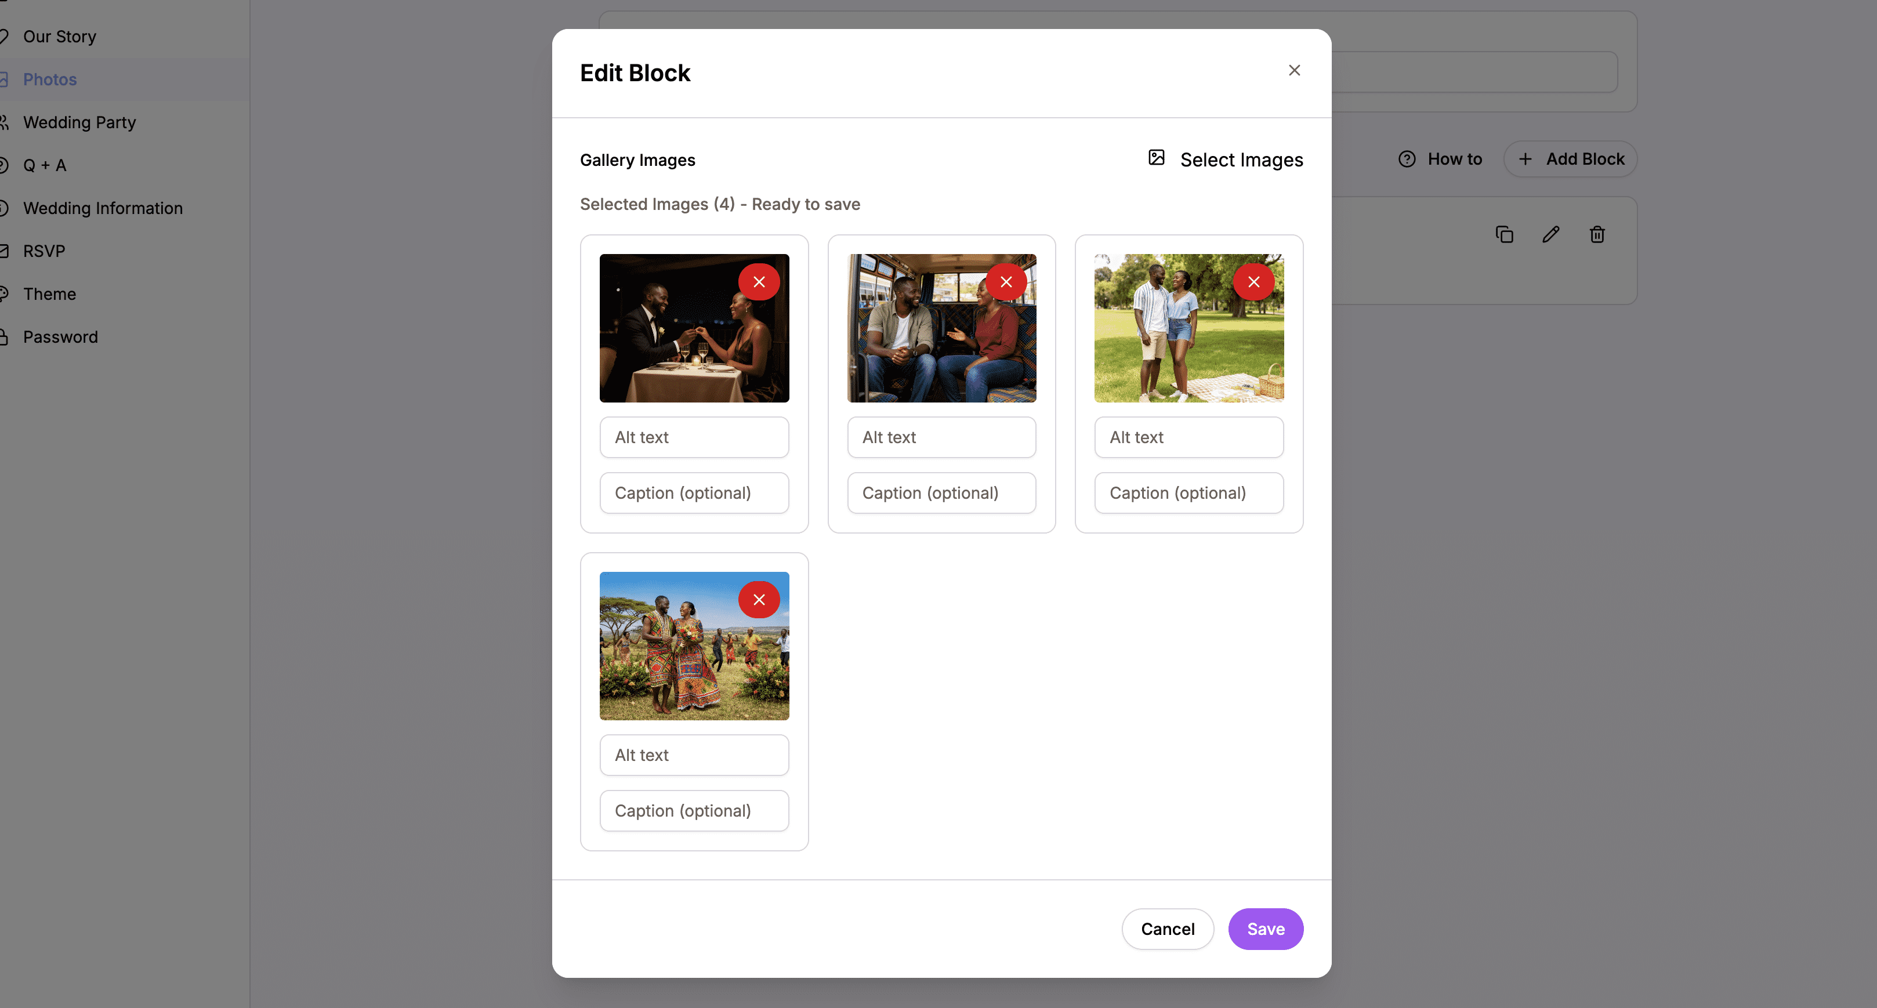Image resolution: width=1877 pixels, height=1008 pixels.
Task: Enter alt text for the dinner photo
Action: point(694,437)
